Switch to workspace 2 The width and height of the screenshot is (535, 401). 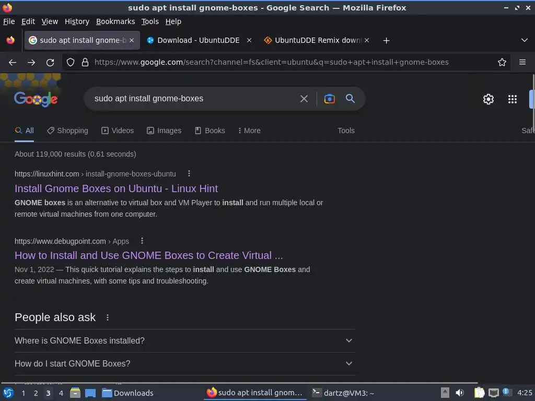pyautogui.click(x=36, y=393)
